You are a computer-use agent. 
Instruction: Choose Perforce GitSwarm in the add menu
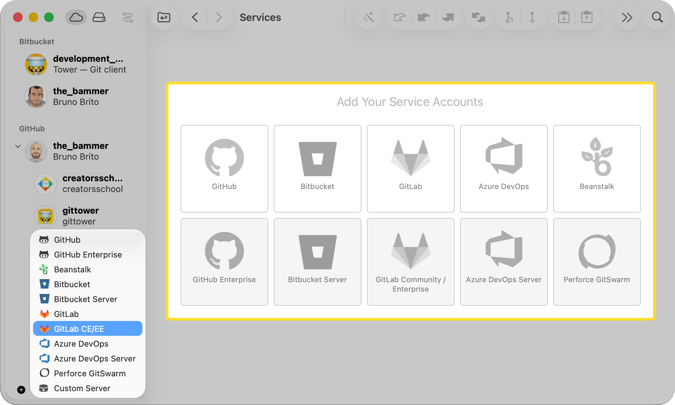[x=88, y=373]
